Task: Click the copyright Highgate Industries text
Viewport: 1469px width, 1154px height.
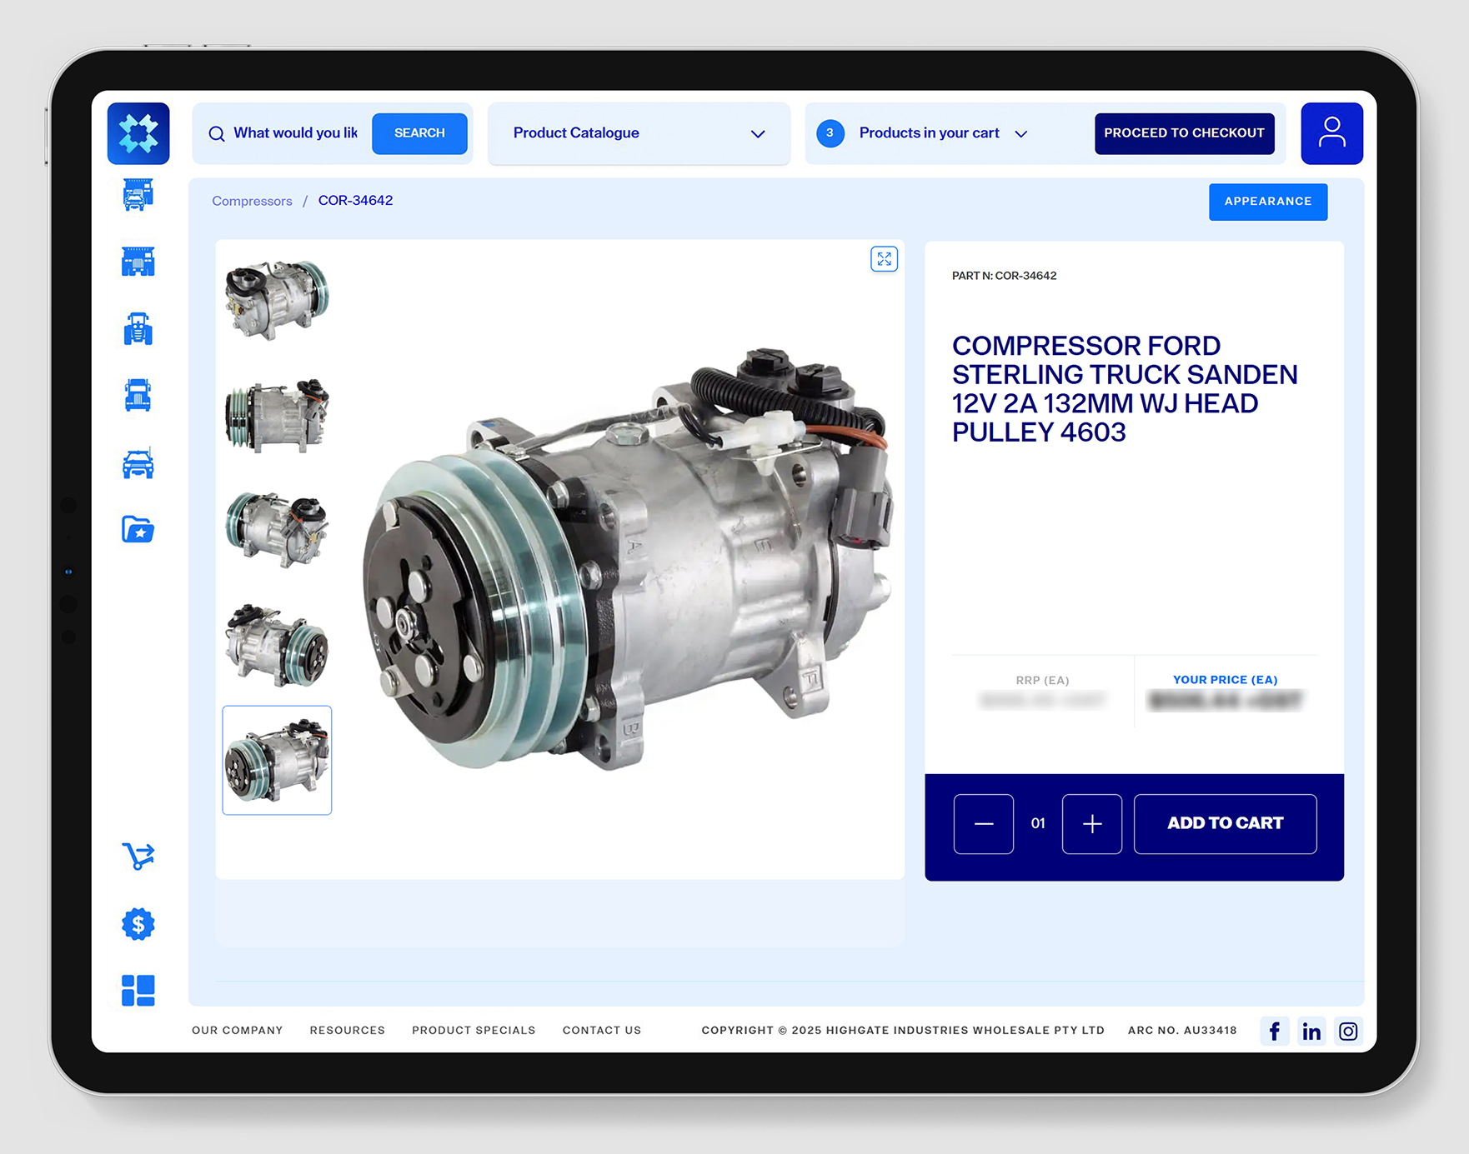Action: (903, 1031)
